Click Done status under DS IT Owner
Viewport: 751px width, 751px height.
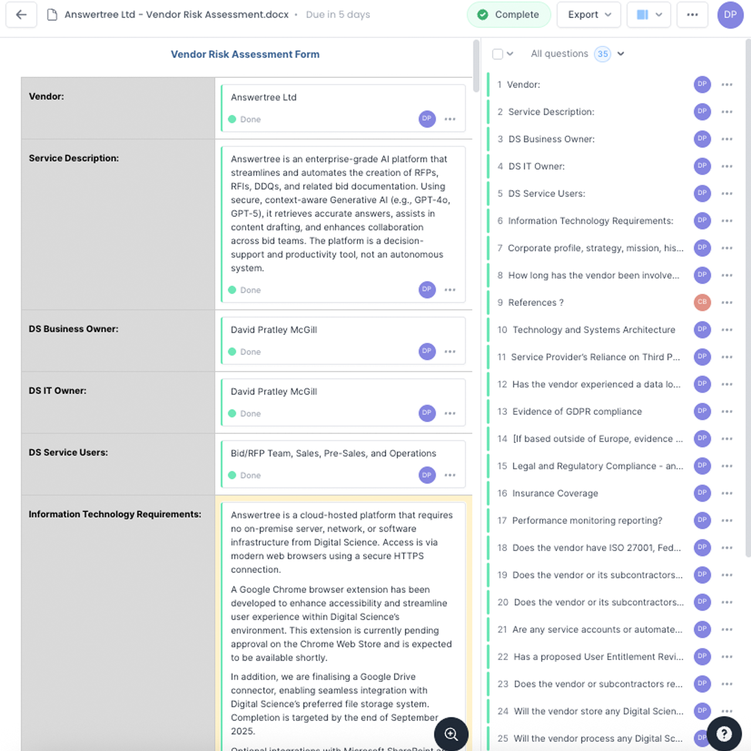[x=245, y=413]
